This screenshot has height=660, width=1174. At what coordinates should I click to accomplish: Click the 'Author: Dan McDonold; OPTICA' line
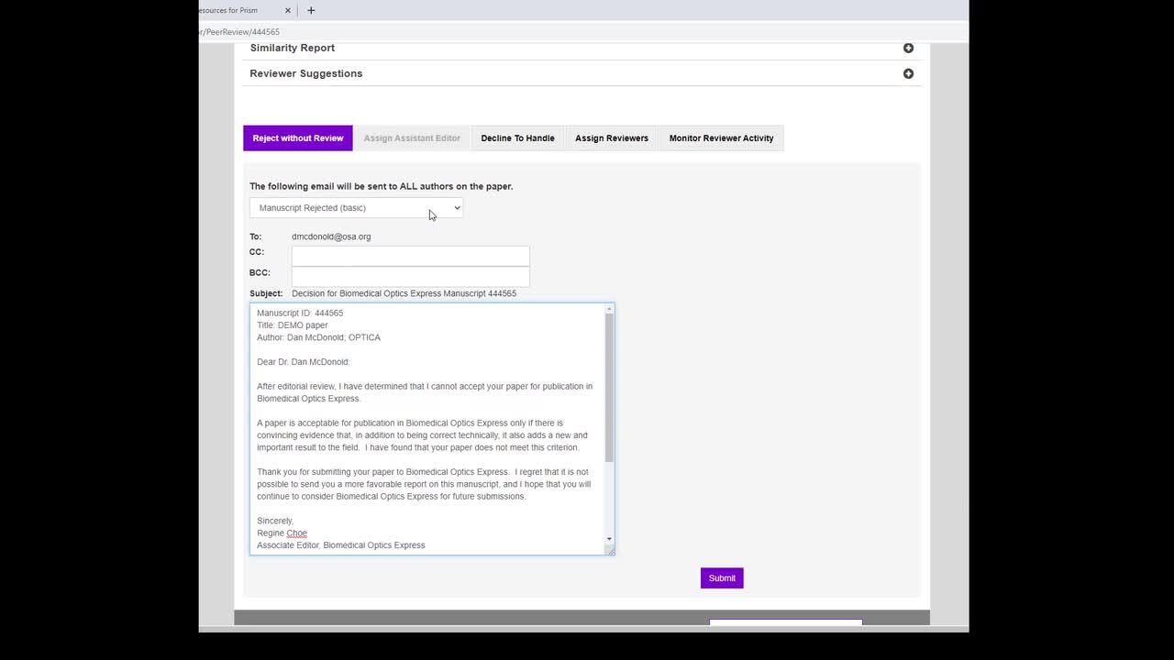pos(318,337)
